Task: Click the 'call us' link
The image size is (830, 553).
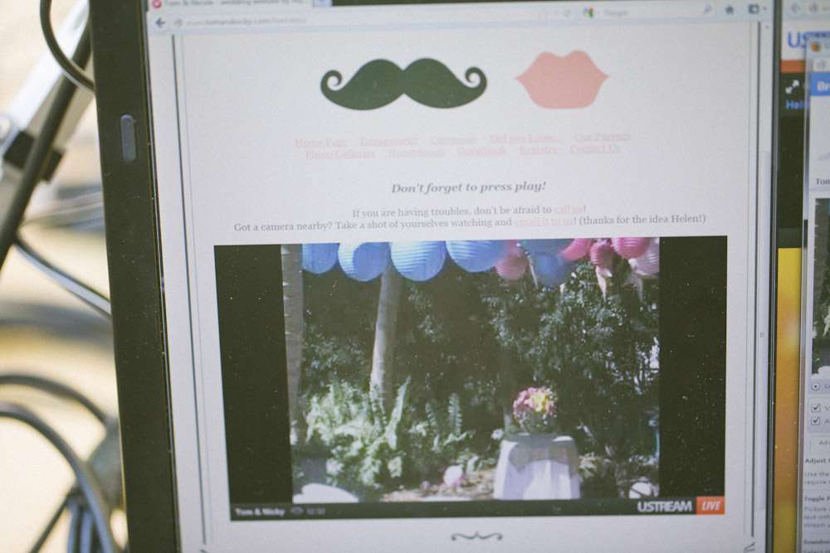Action: pos(569,210)
